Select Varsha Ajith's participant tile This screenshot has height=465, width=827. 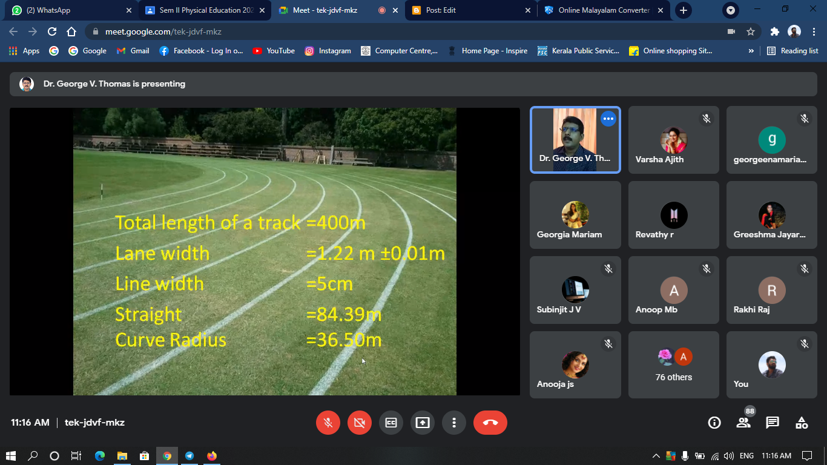click(x=674, y=140)
